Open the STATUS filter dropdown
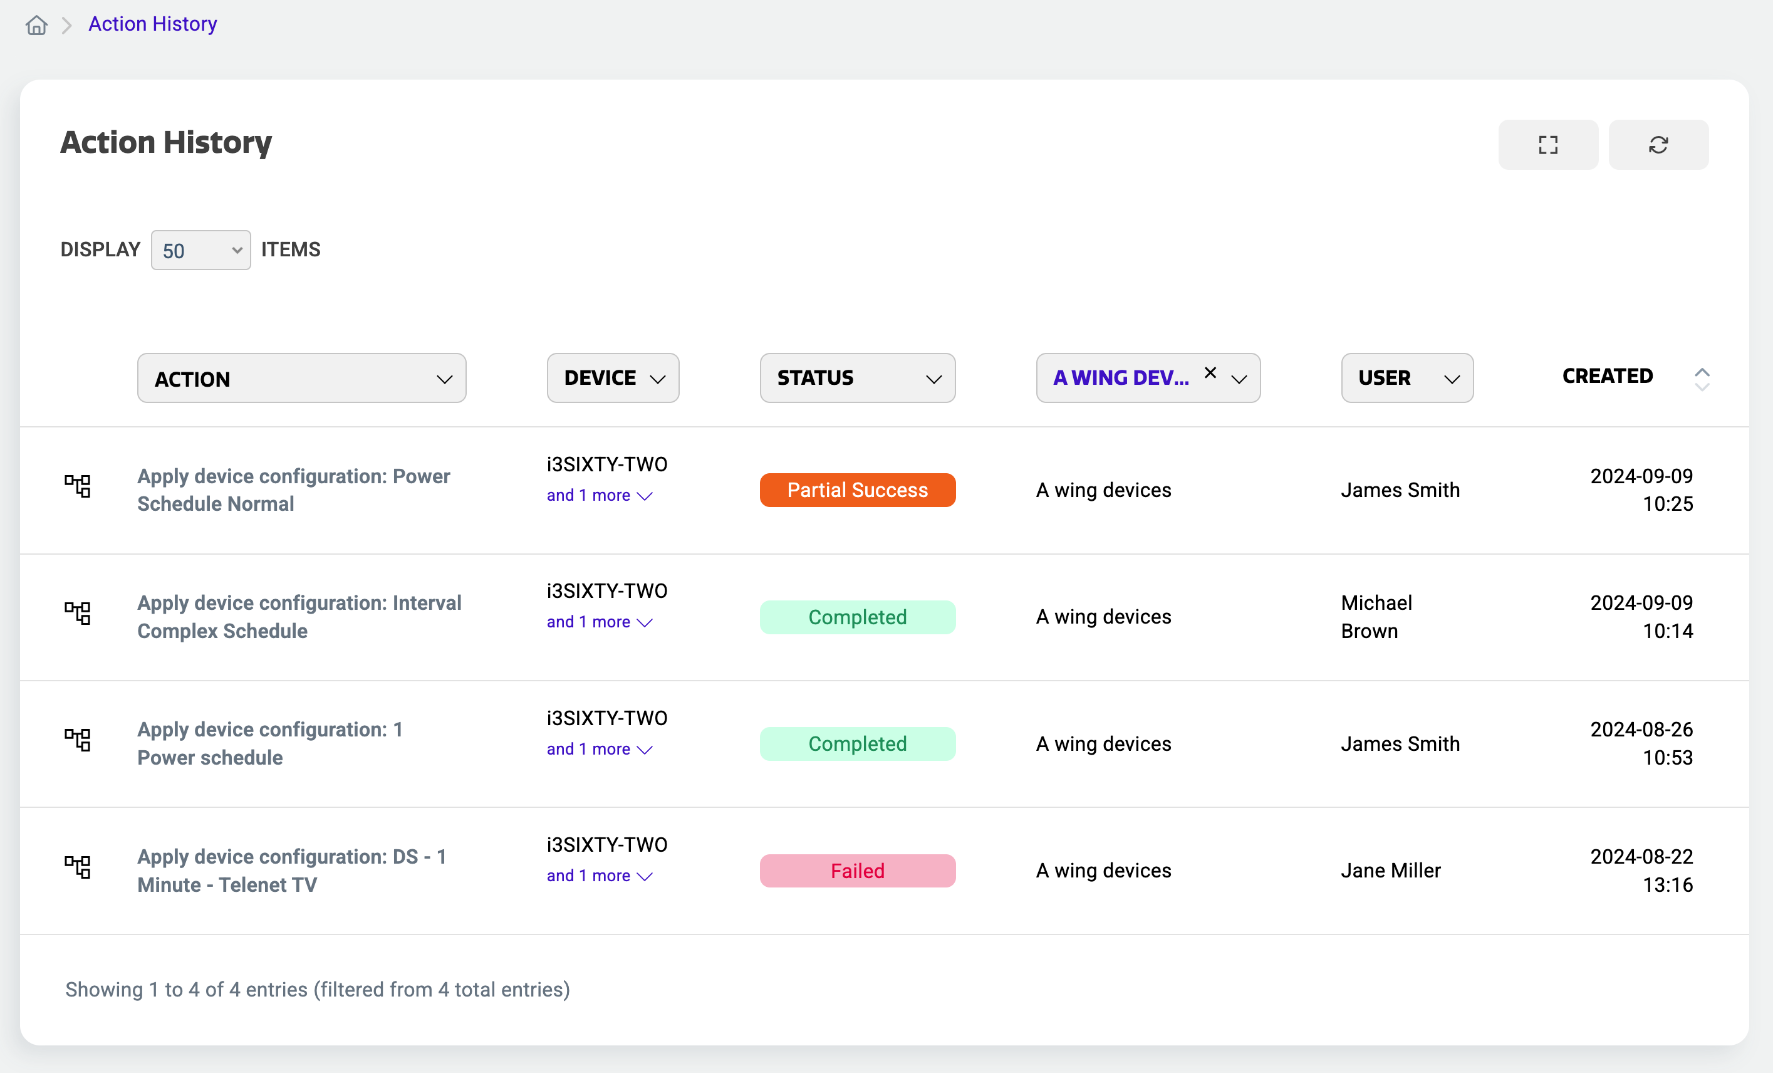Viewport: 1773px width, 1073px height. coord(857,379)
